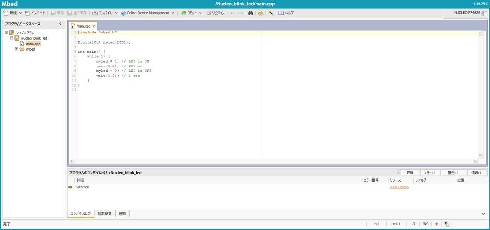Open the dropdown arrow next to 新規
490x230 pixels.
click(x=20, y=13)
